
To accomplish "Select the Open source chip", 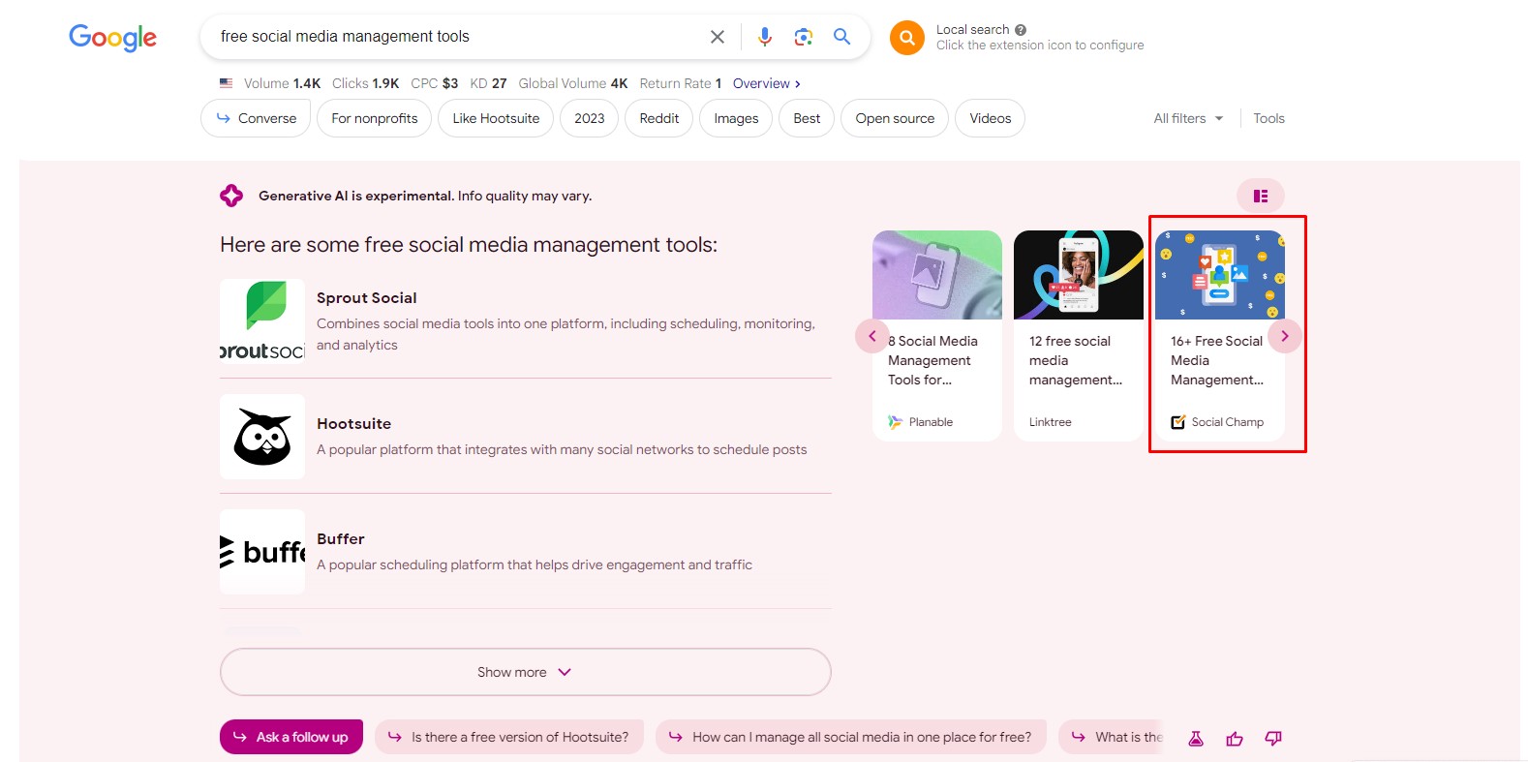I will pos(895,118).
